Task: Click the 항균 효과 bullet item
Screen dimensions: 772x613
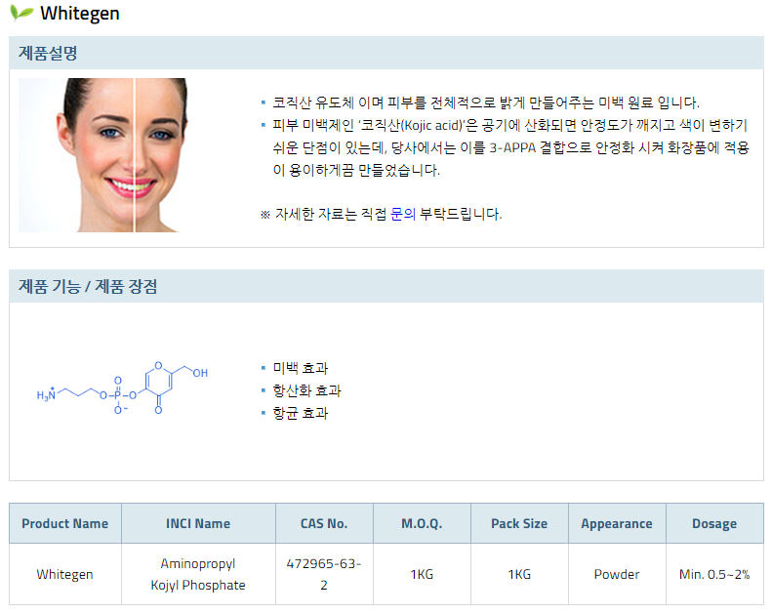Action: point(301,413)
